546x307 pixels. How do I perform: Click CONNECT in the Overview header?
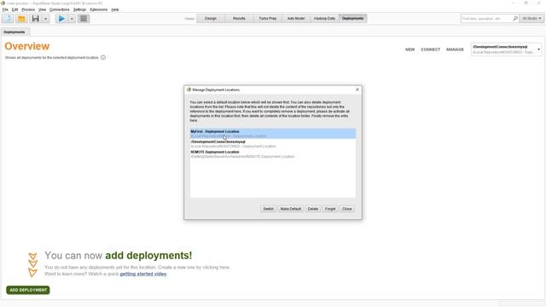(x=430, y=49)
